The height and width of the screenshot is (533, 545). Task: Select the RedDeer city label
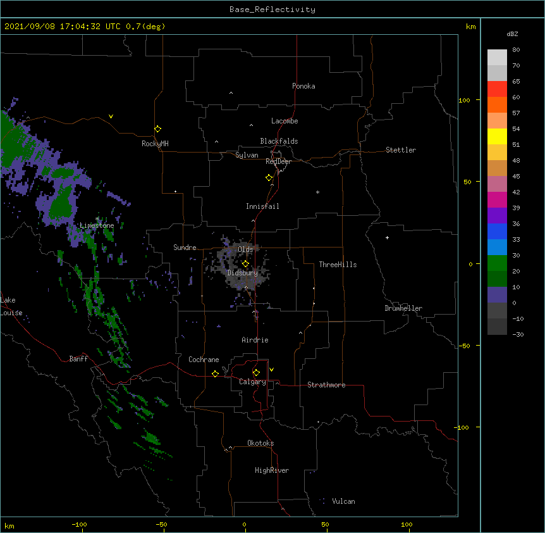278,161
